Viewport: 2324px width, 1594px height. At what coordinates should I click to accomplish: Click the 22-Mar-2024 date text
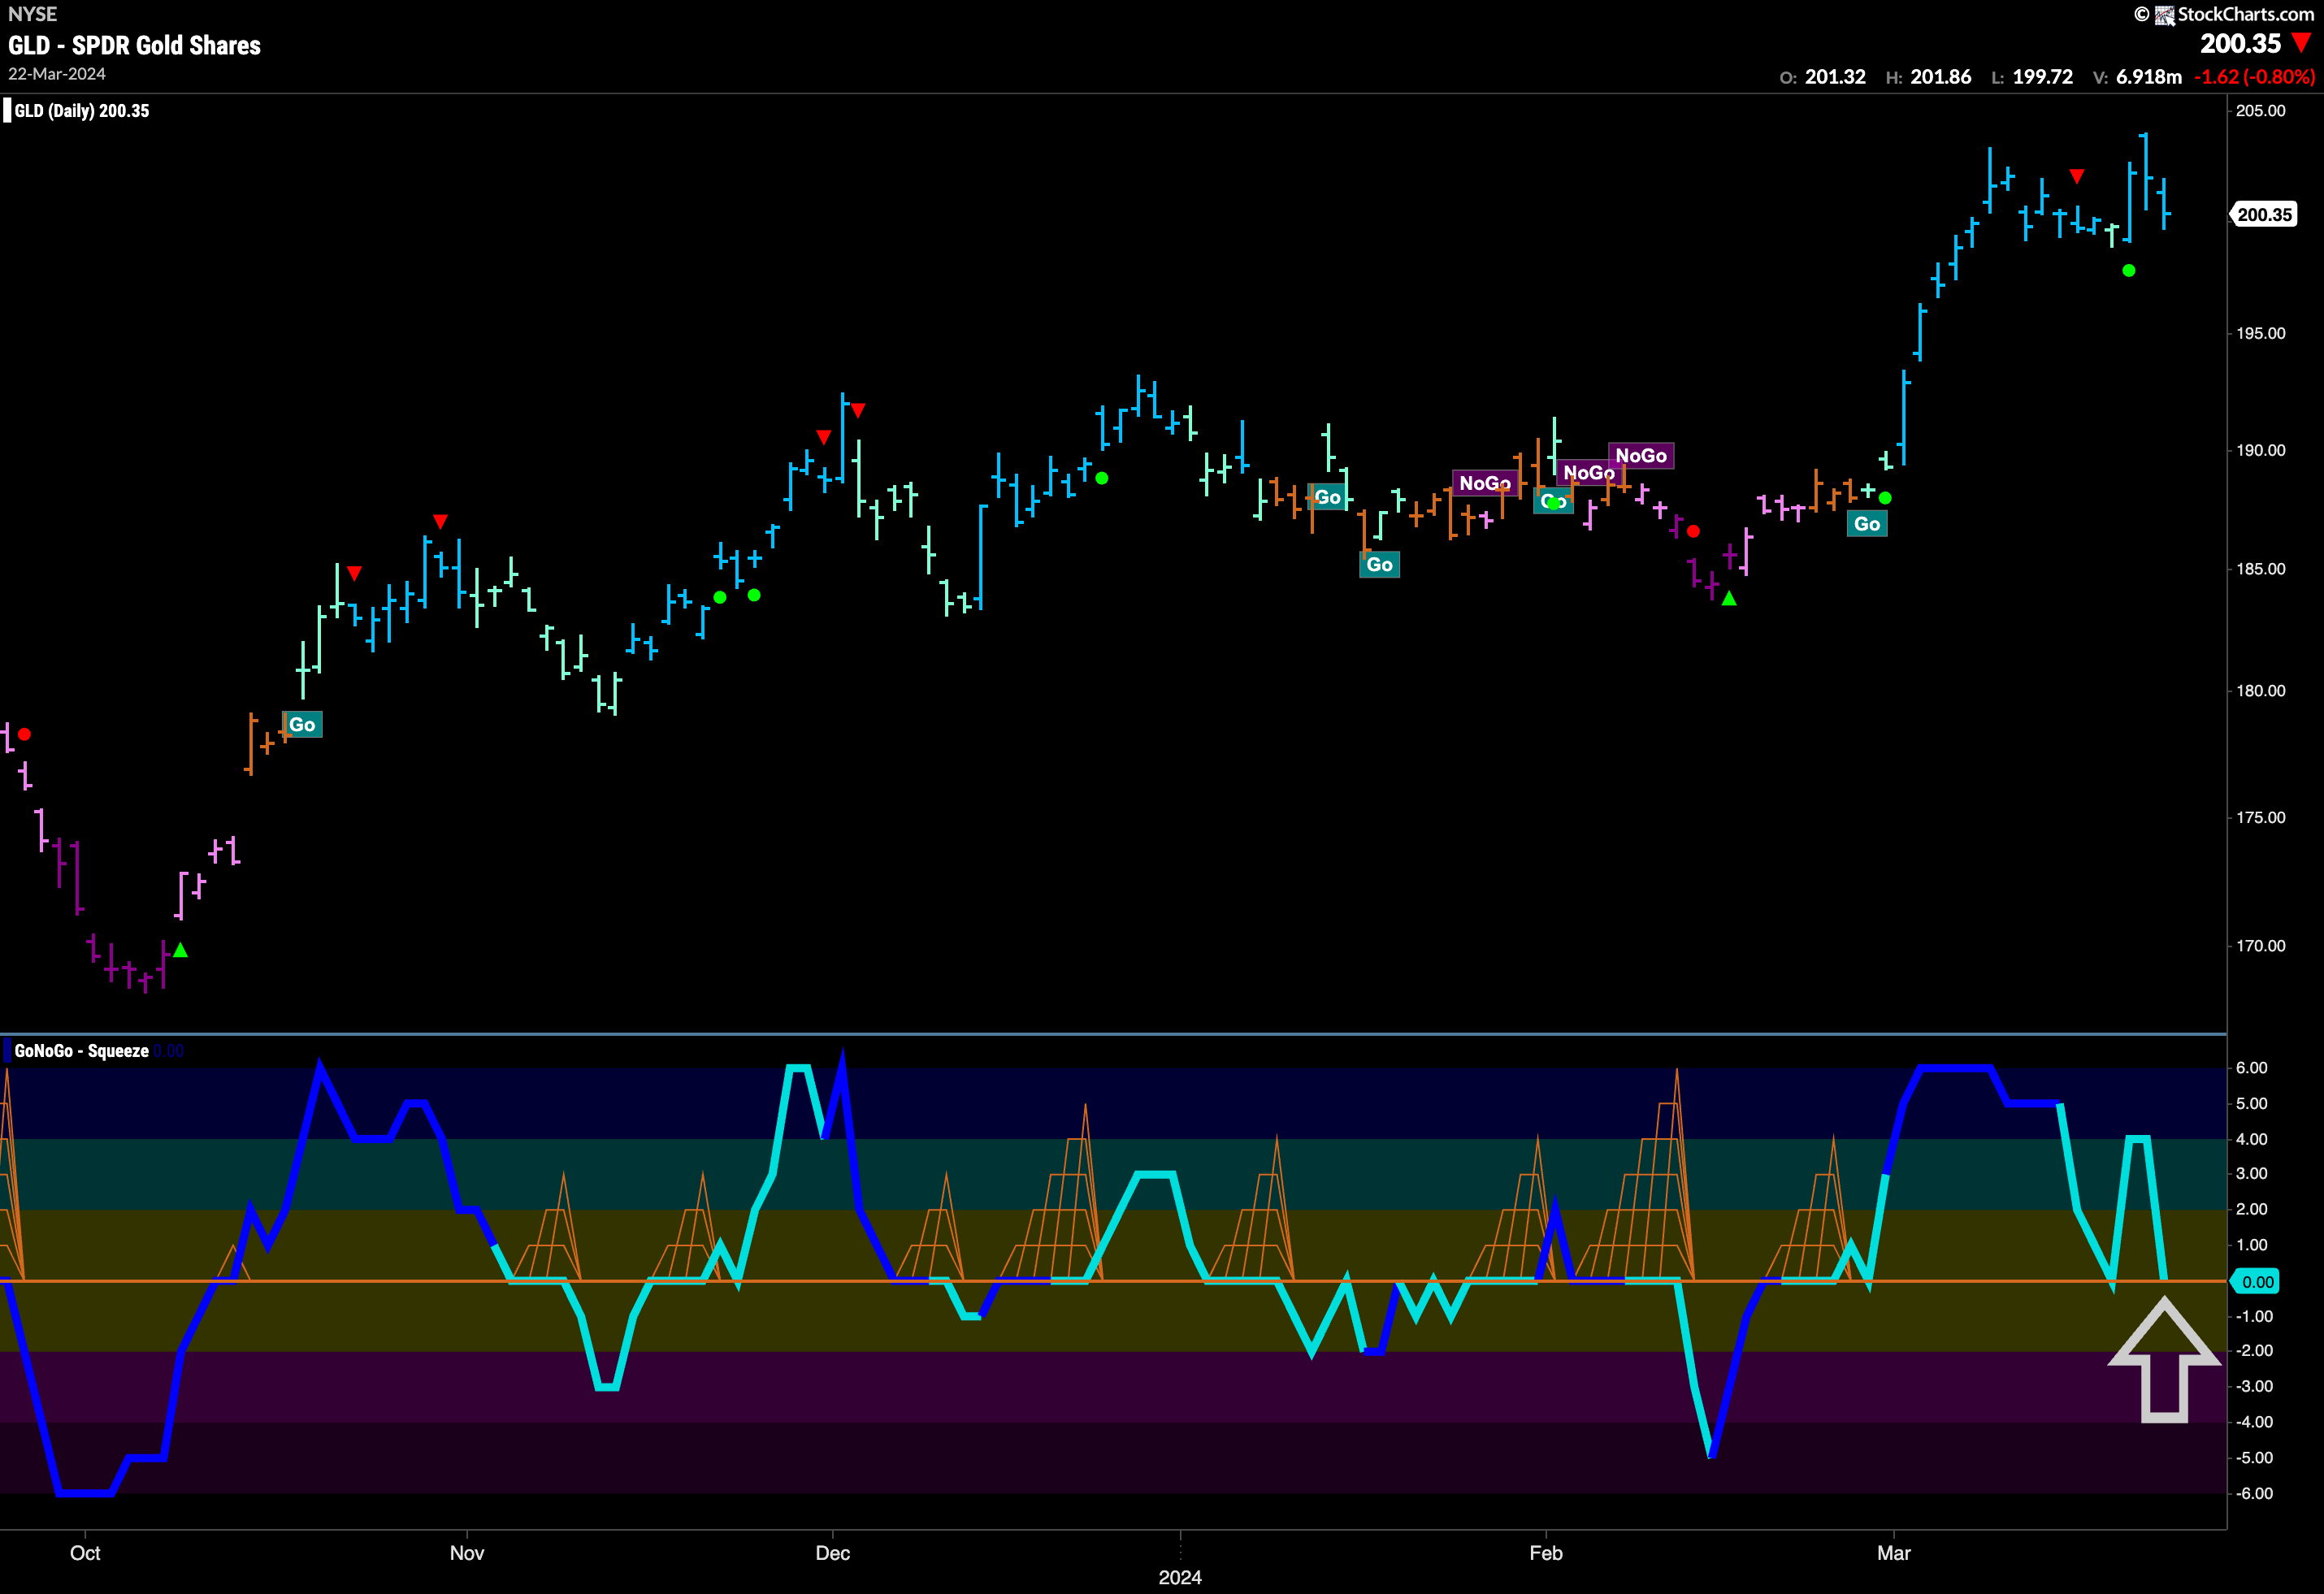[x=57, y=74]
